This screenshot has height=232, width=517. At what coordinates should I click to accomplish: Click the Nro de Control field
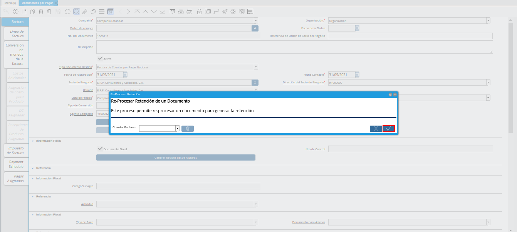click(410, 149)
